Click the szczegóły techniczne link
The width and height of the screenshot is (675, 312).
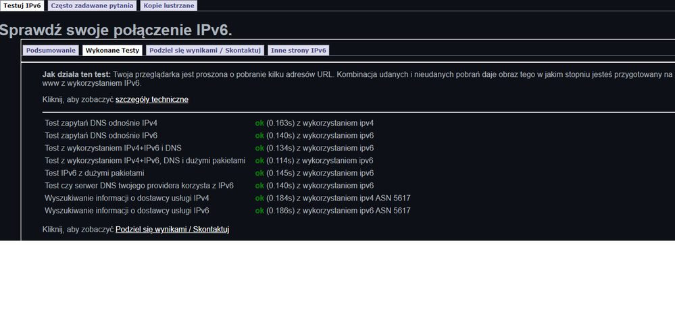pyautogui.click(x=152, y=99)
